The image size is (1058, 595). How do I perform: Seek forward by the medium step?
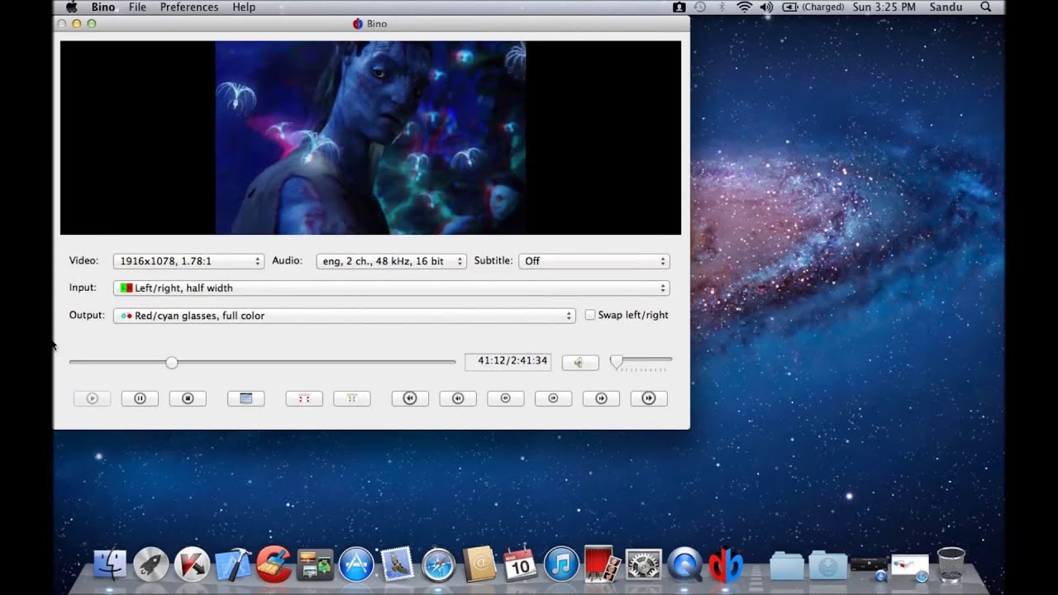point(602,398)
